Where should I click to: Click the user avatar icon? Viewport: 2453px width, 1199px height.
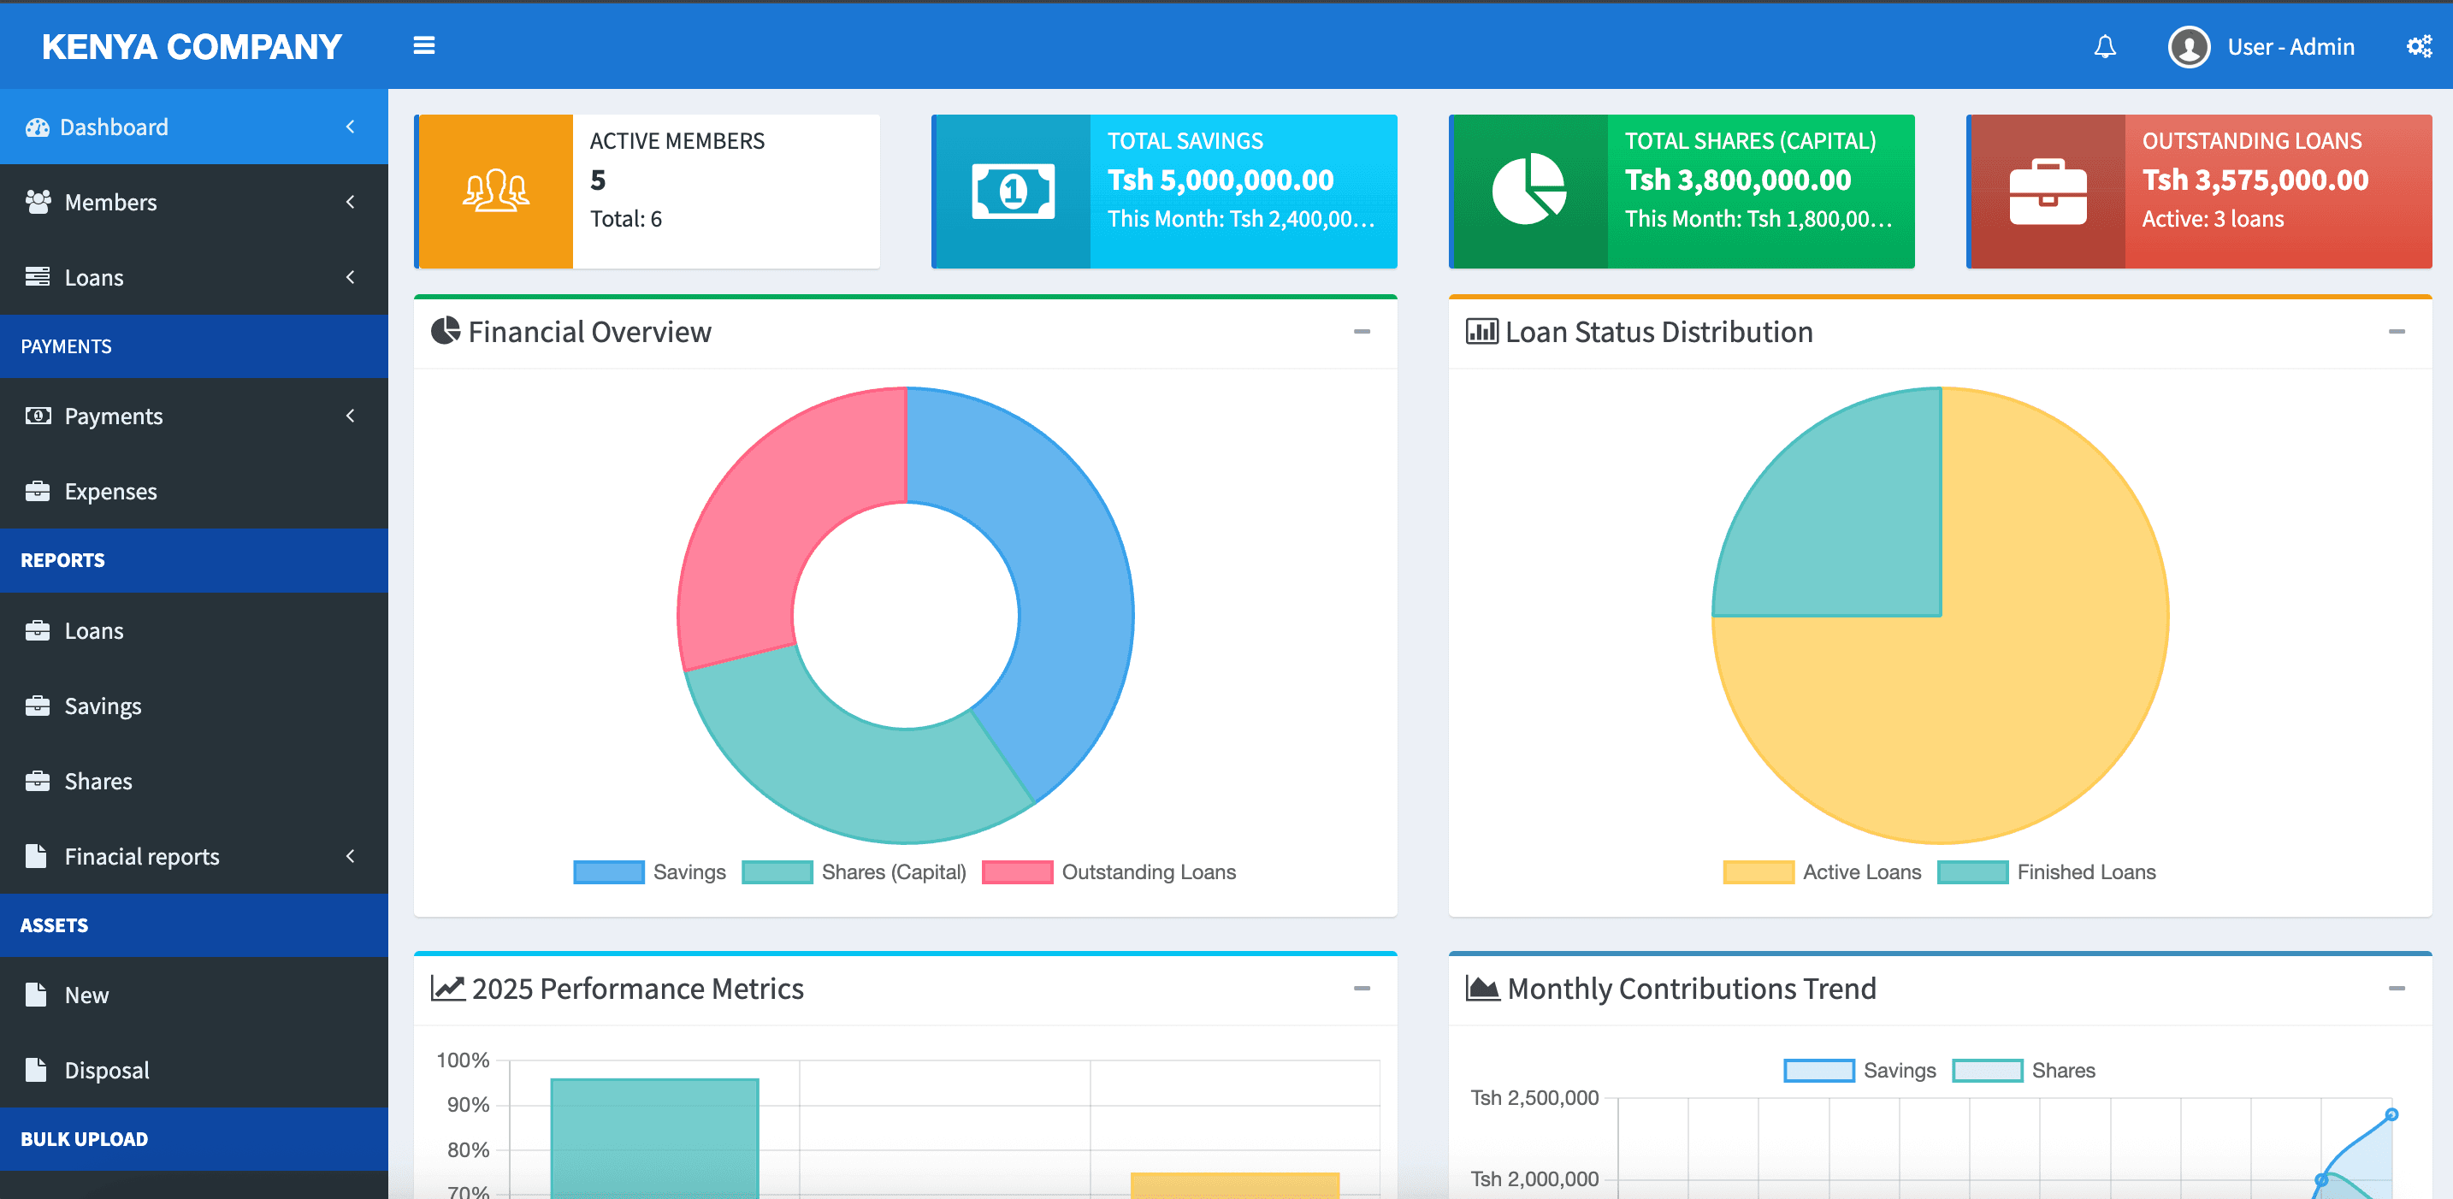click(2188, 47)
